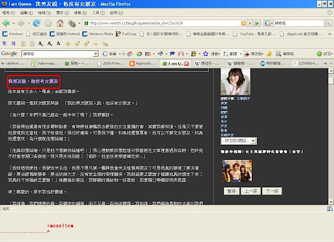
Task: Click the Forward arrow navigation button
Action: (21, 23)
